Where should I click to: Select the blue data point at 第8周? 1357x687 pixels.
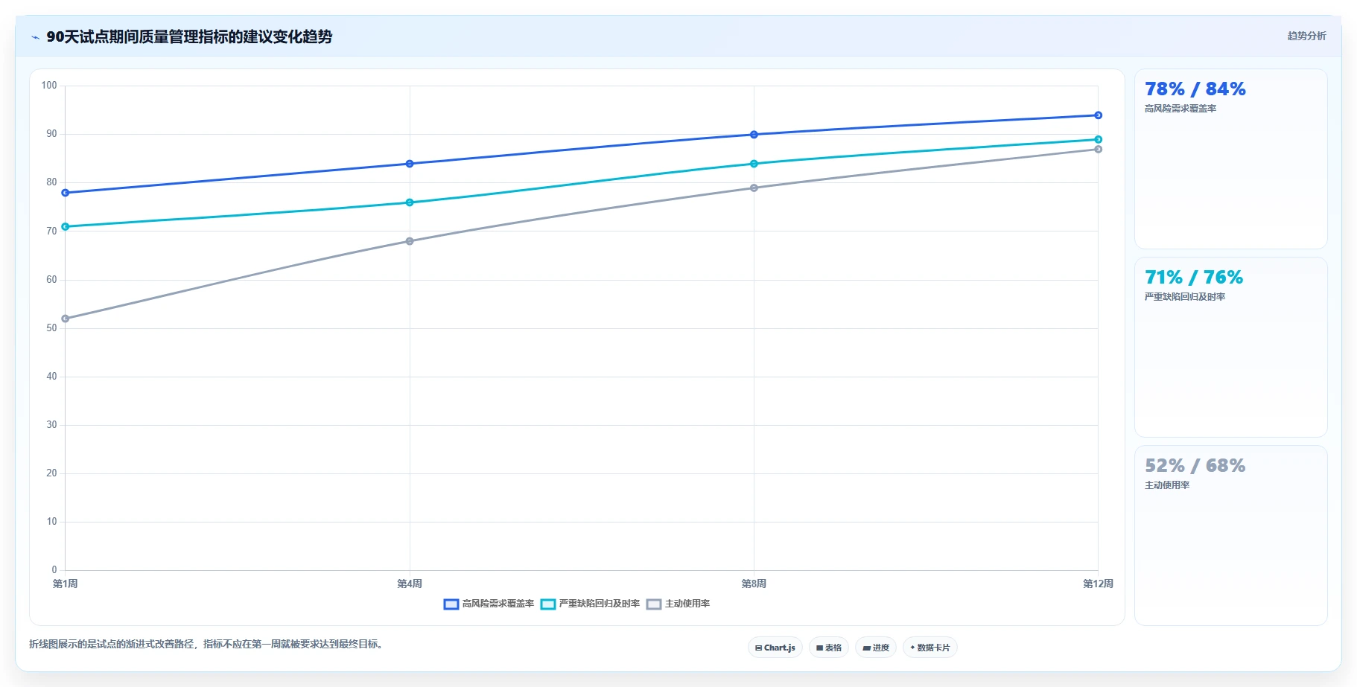754,135
